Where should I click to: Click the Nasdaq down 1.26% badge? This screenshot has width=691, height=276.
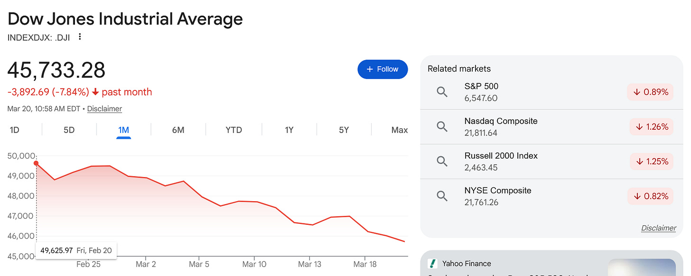651,127
